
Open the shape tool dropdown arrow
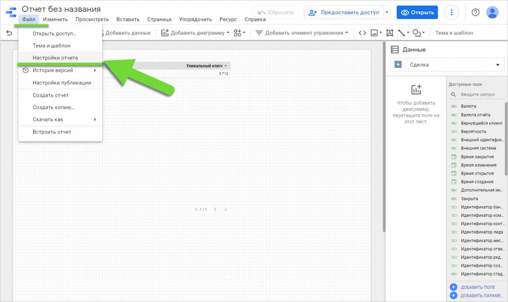coord(423,33)
